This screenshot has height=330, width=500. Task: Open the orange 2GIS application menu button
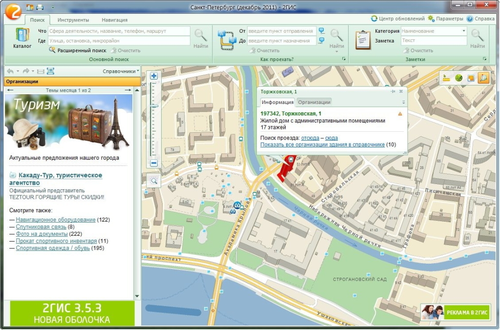click(13, 12)
